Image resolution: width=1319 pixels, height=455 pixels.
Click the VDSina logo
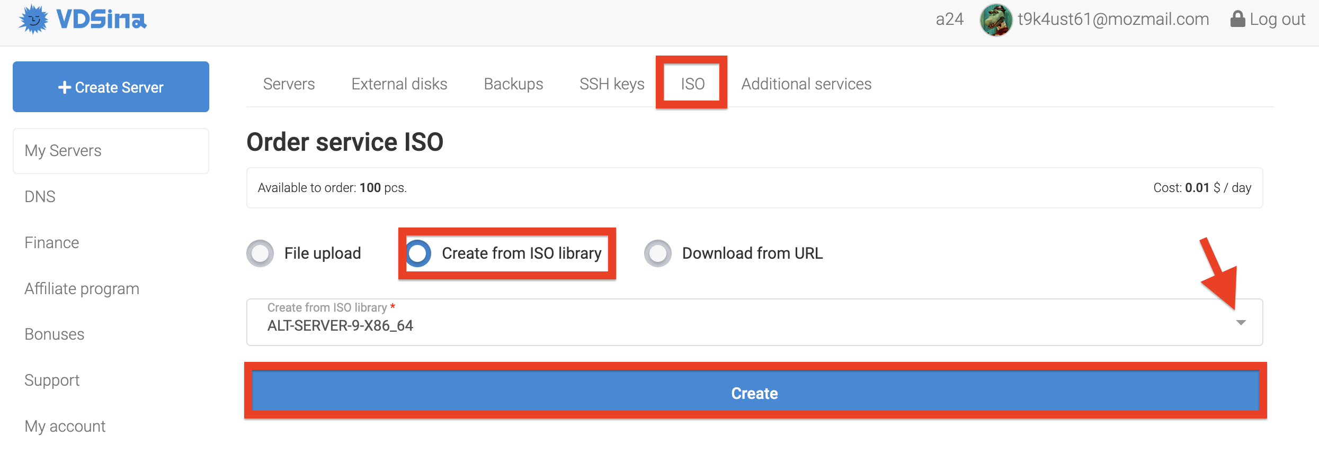pos(83,19)
